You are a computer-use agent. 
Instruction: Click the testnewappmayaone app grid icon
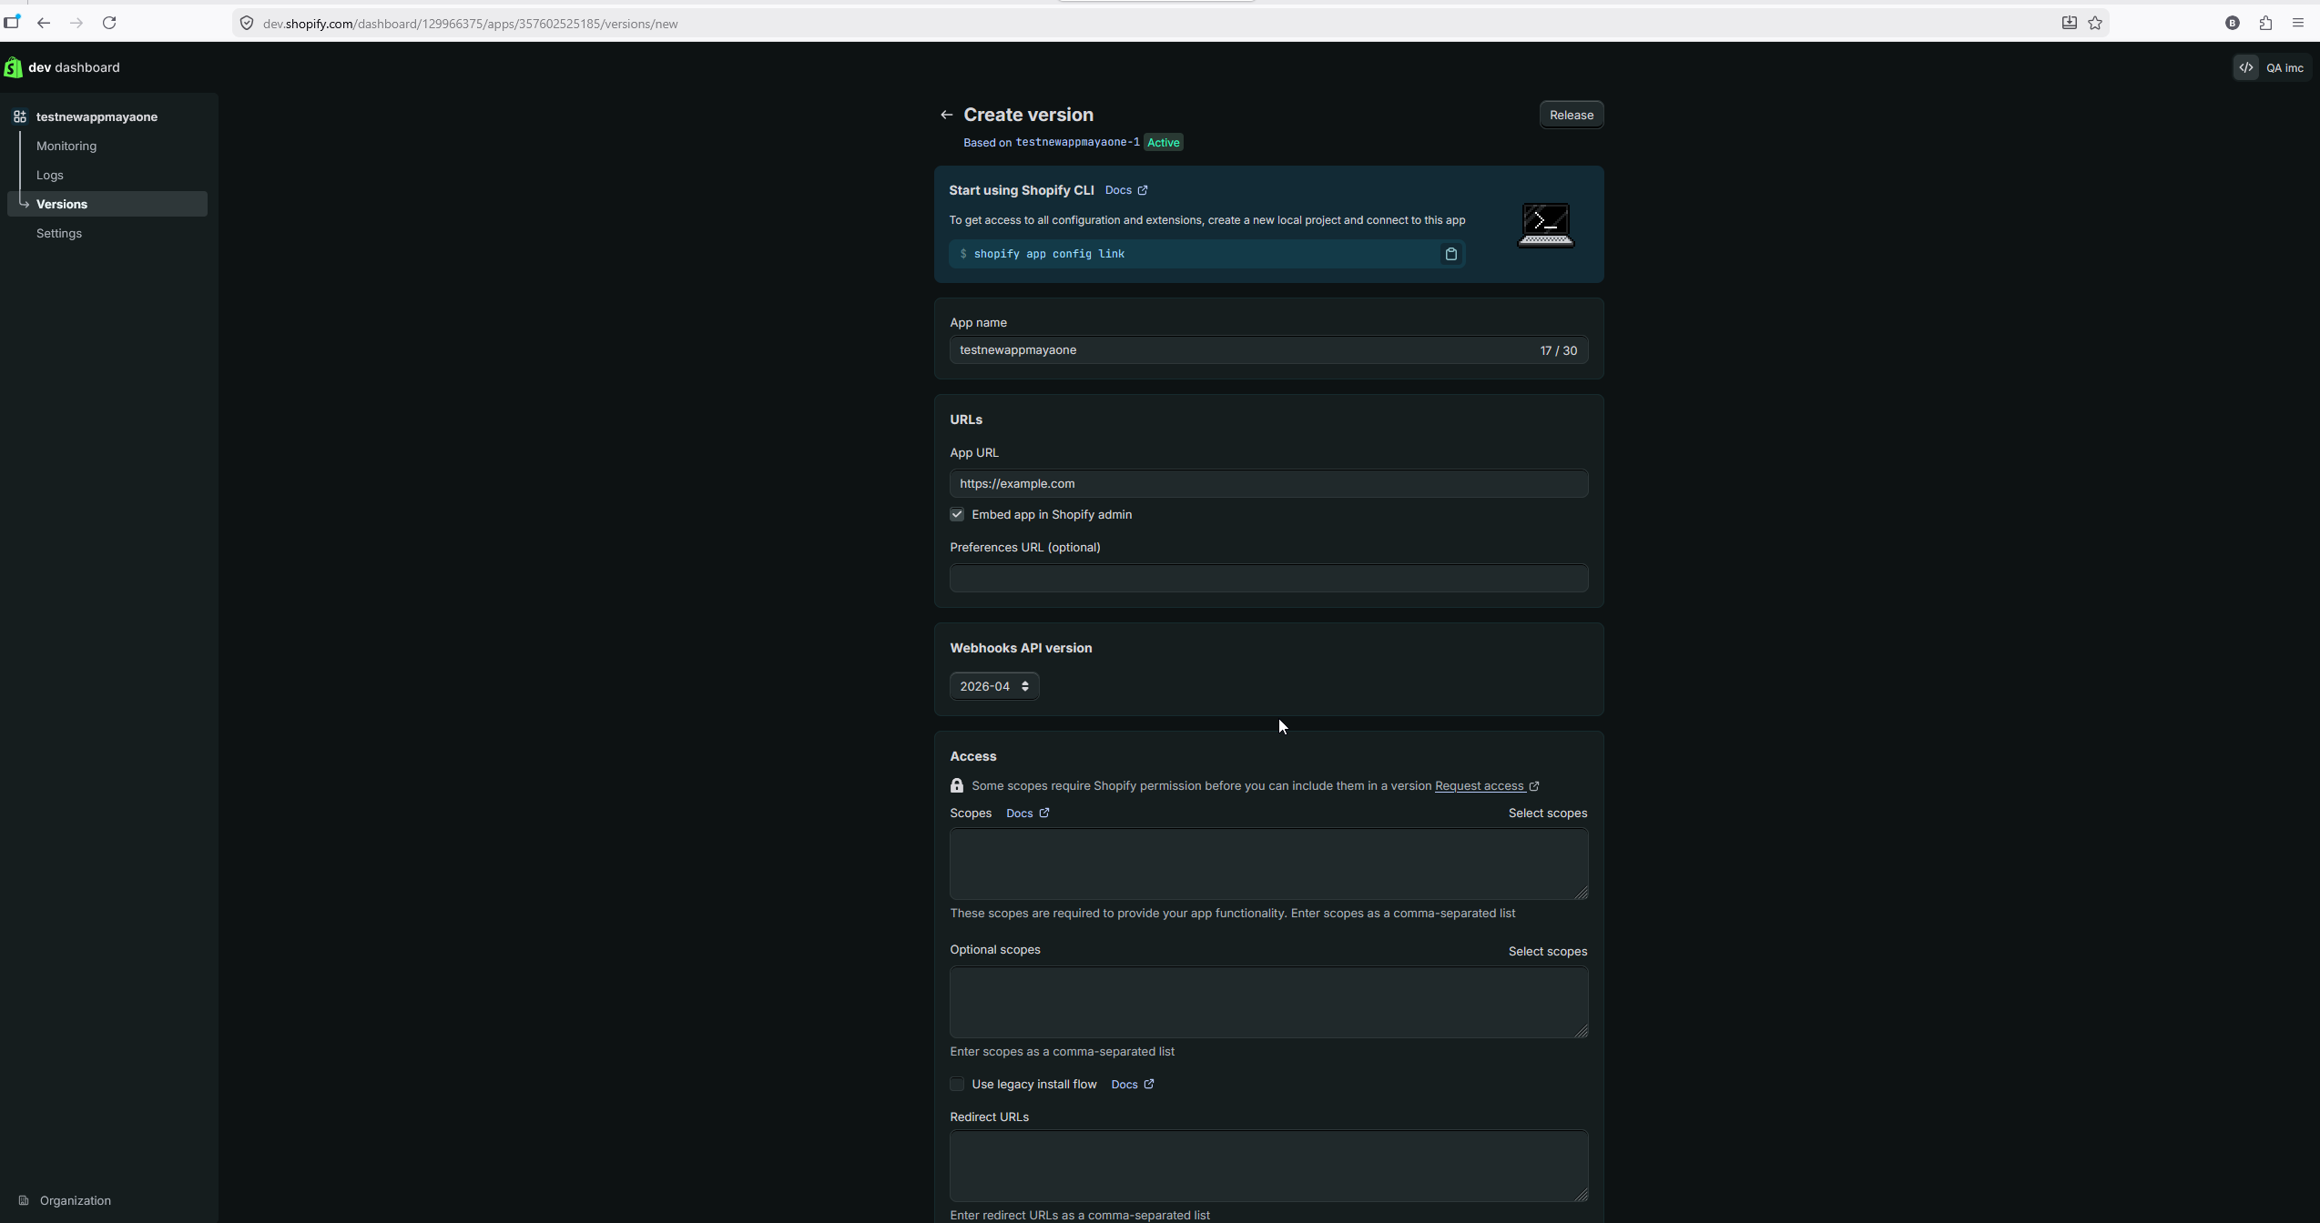pos(20,116)
